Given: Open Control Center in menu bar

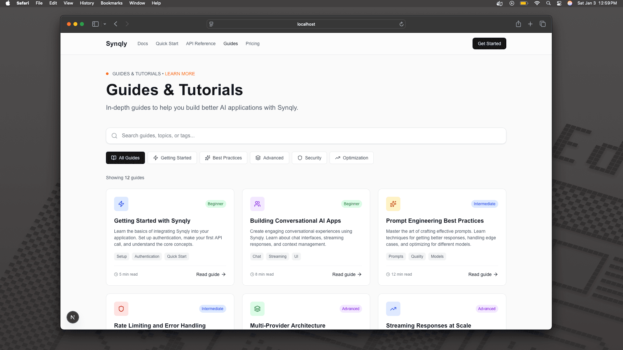Looking at the screenshot, I should point(559,3).
